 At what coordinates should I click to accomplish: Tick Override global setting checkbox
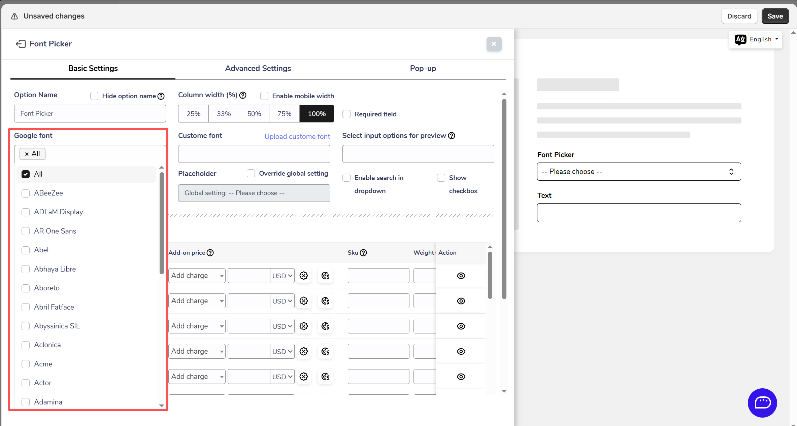(251, 173)
